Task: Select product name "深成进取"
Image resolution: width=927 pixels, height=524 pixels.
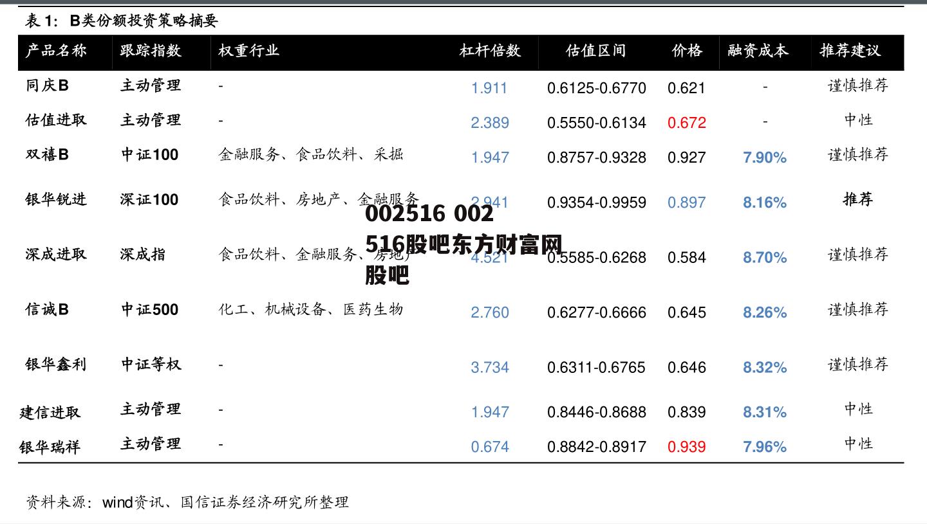Action: 56,254
